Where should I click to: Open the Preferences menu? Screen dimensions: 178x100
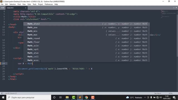point(49,4)
